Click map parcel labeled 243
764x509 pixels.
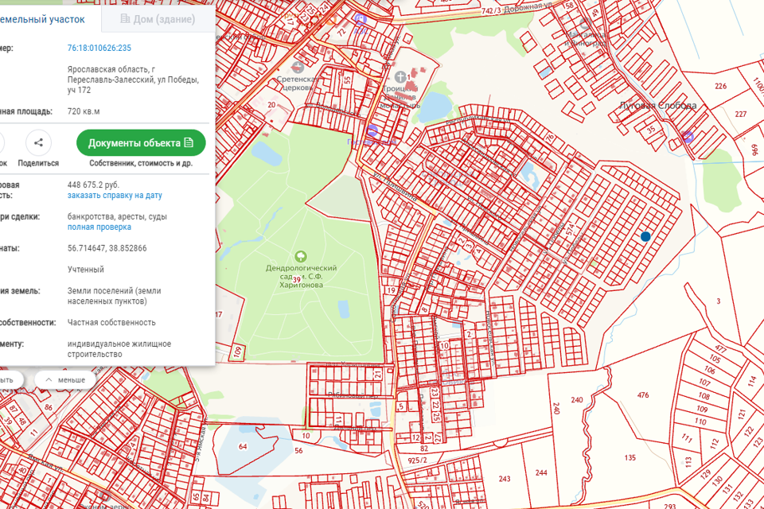coord(505,479)
